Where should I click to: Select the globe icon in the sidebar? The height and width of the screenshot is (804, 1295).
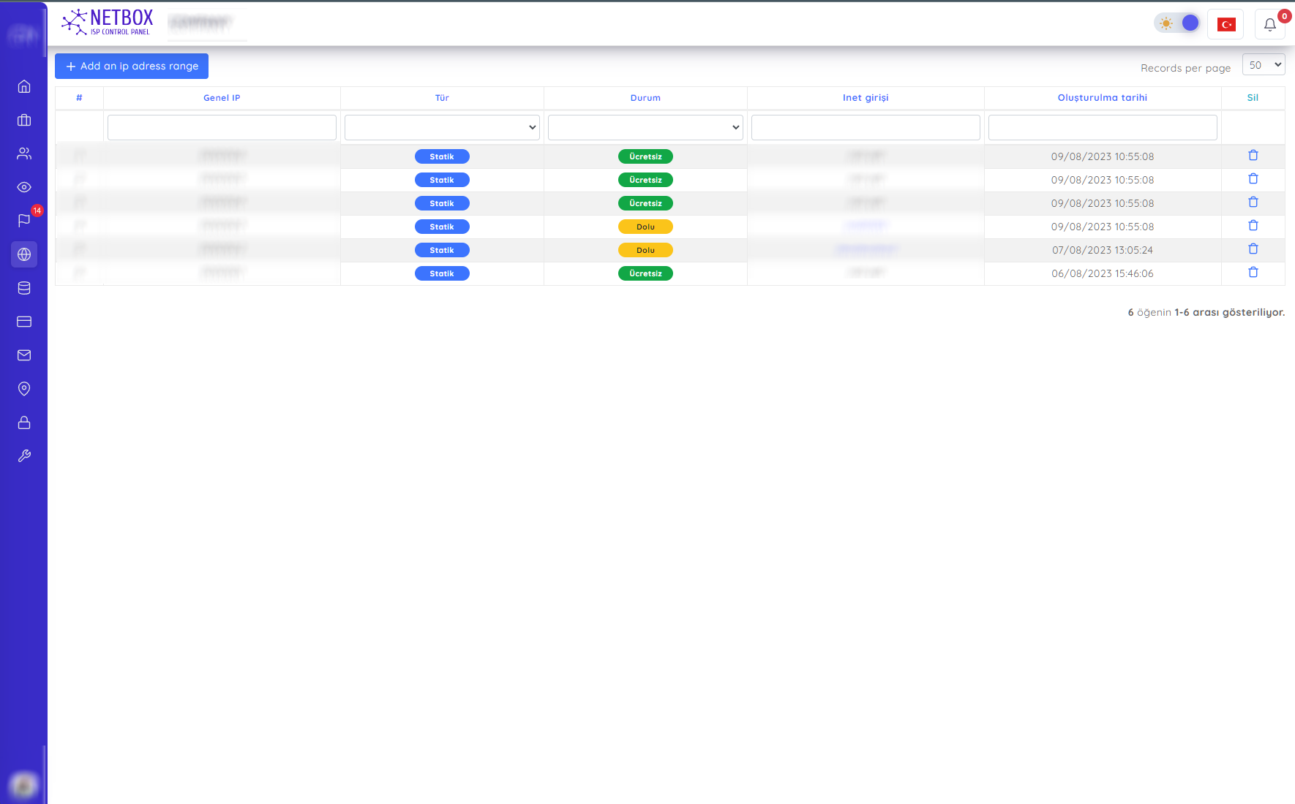pyautogui.click(x=24, y=254)
